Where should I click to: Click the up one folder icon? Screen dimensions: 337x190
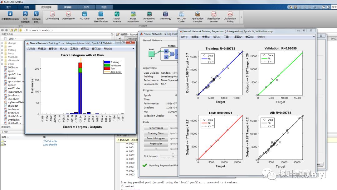click(11, 30)
